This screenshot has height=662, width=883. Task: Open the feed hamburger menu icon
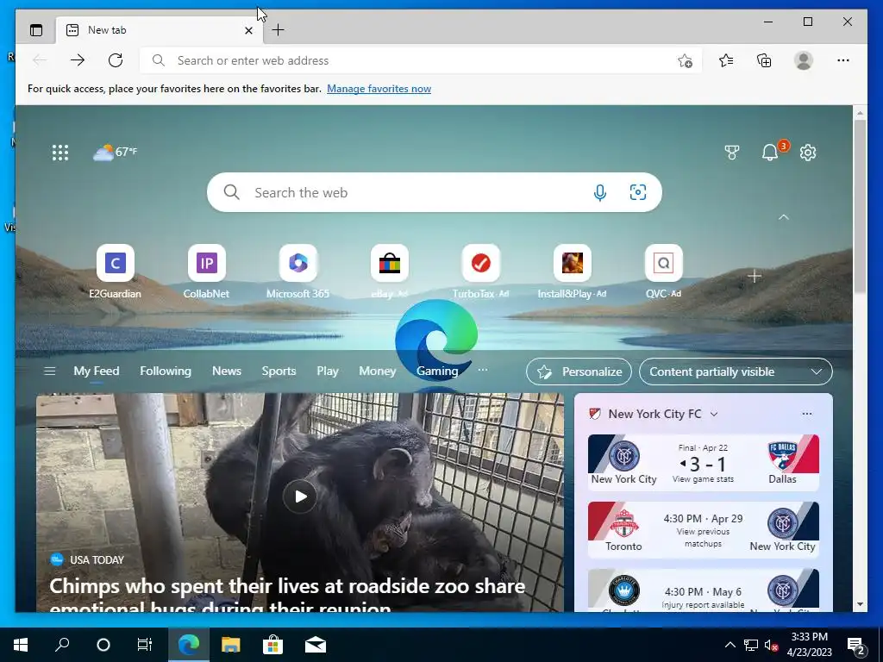coord(49,371)
